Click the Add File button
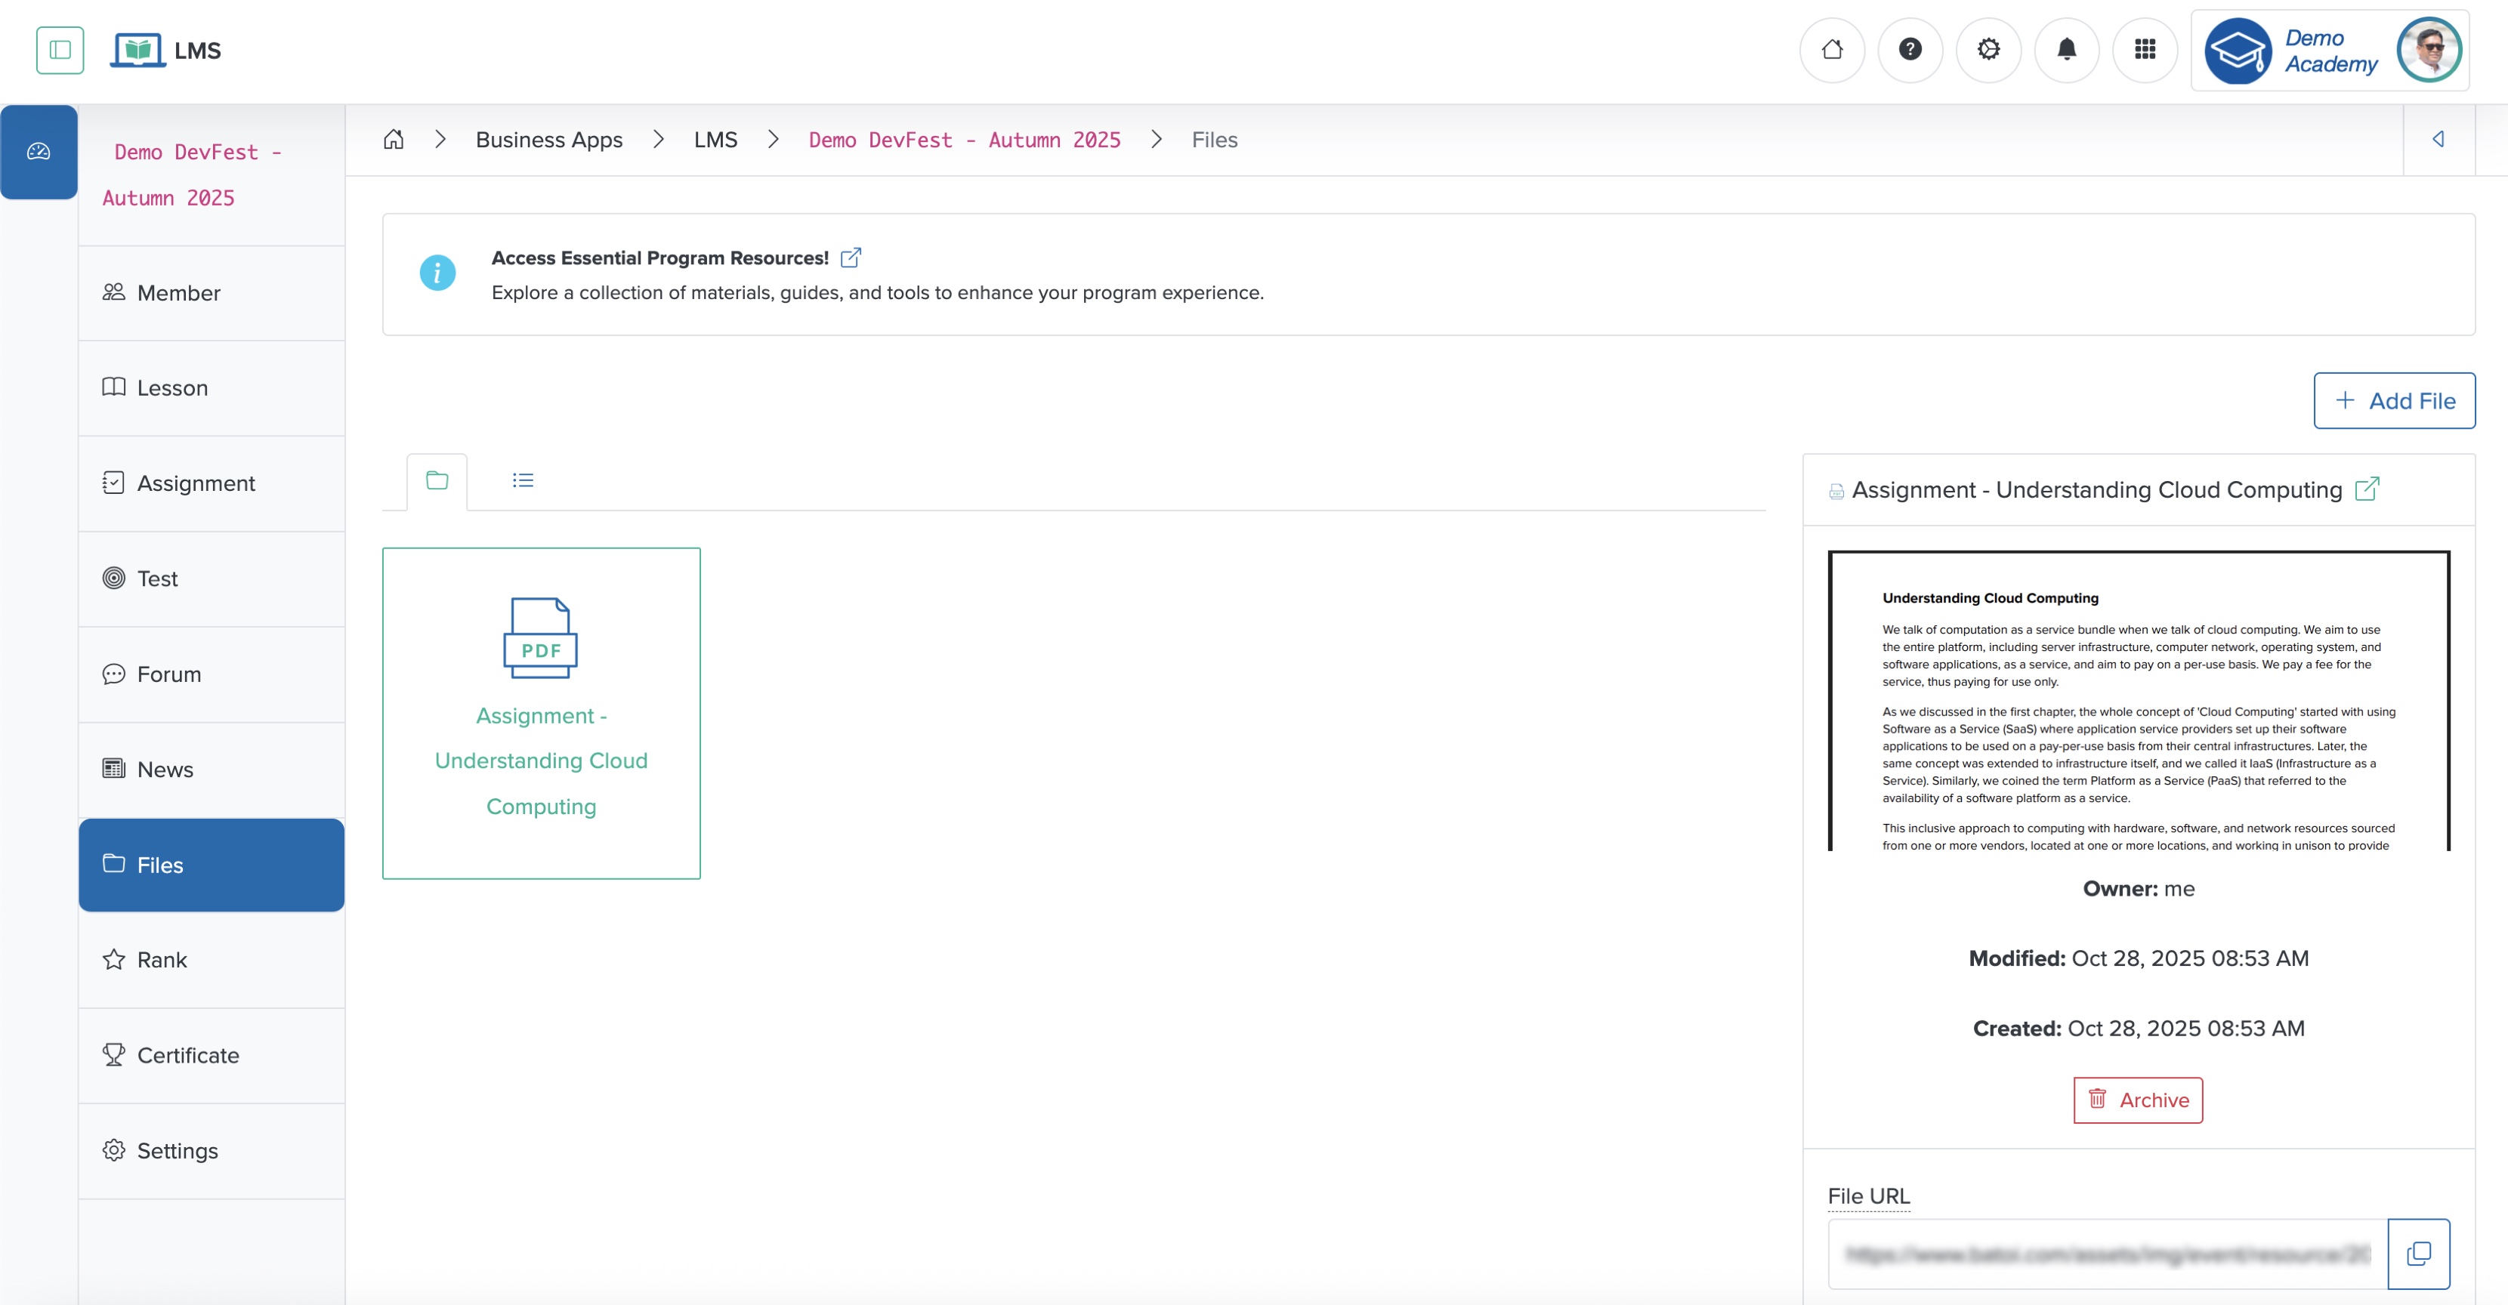 click(2394, 400)
